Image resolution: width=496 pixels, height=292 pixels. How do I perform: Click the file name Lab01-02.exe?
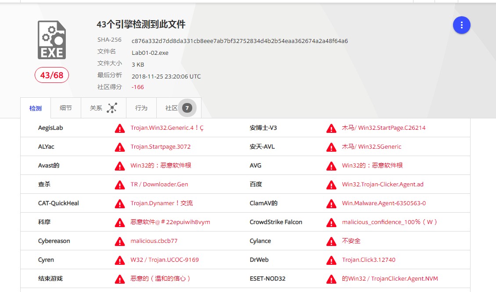(x=150, y=53)
